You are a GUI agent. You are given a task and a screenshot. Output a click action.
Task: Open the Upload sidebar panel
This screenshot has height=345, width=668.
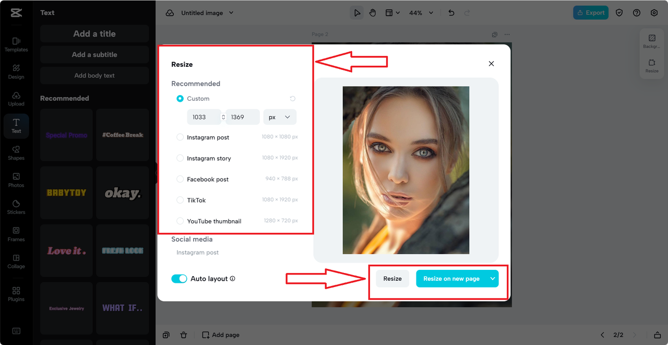(16, 99)
